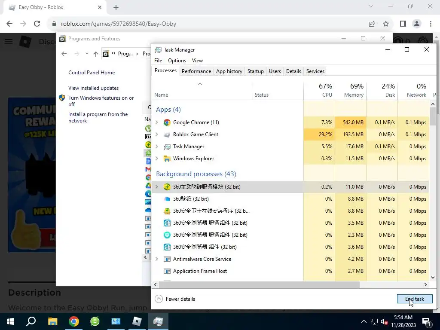Click the Task Manager vertical scrollbar down arrow
Viewport: 440px width, 330px height.
point(433,277)
